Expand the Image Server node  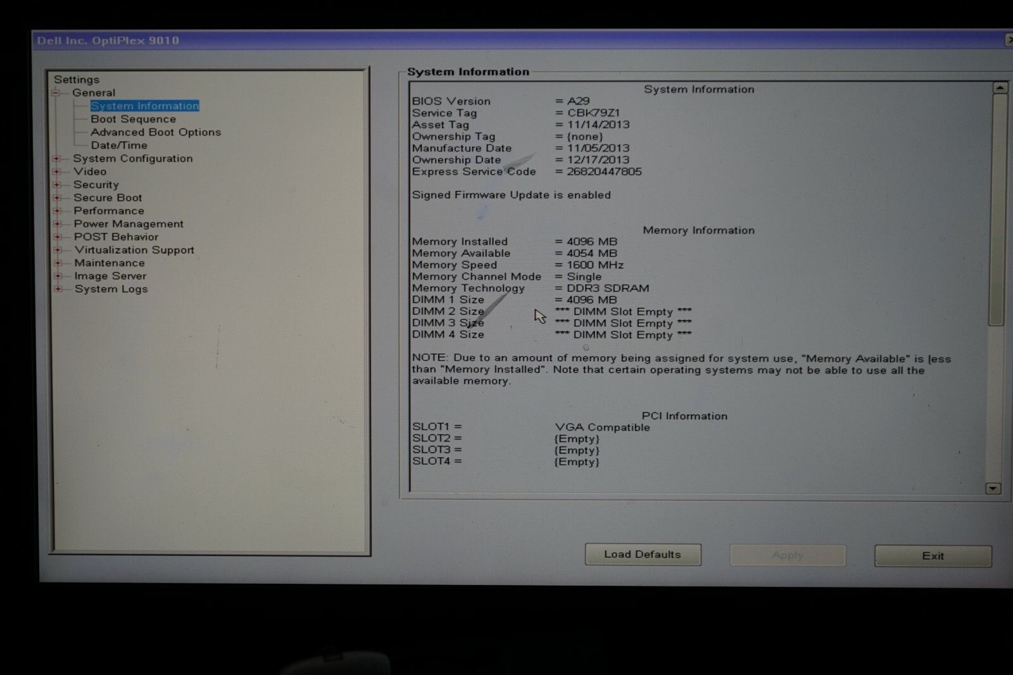(x=58, y=275)
